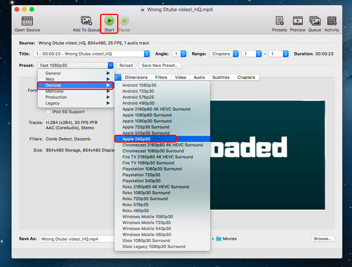
Task: Expand the Web preset submenu
Action: coord(76,79)
